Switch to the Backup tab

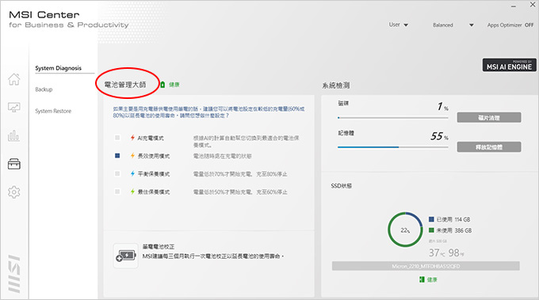[44, 89]
